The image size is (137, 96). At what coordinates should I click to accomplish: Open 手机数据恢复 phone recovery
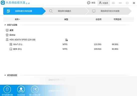point(7,91)
